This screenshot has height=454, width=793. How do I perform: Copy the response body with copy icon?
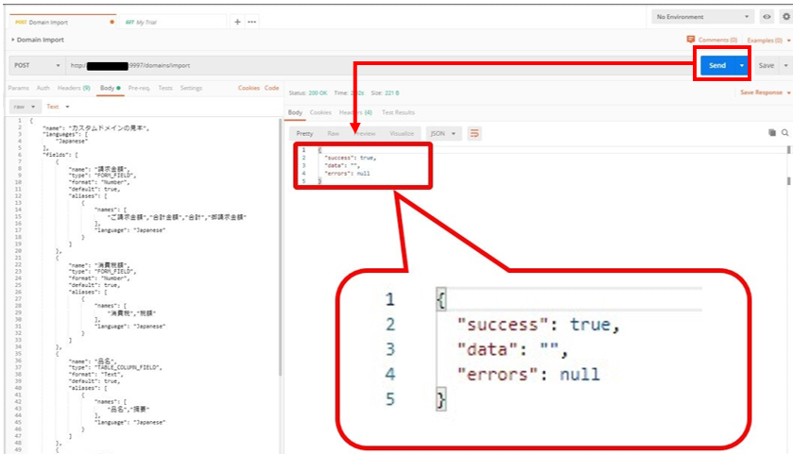(772, 133)
